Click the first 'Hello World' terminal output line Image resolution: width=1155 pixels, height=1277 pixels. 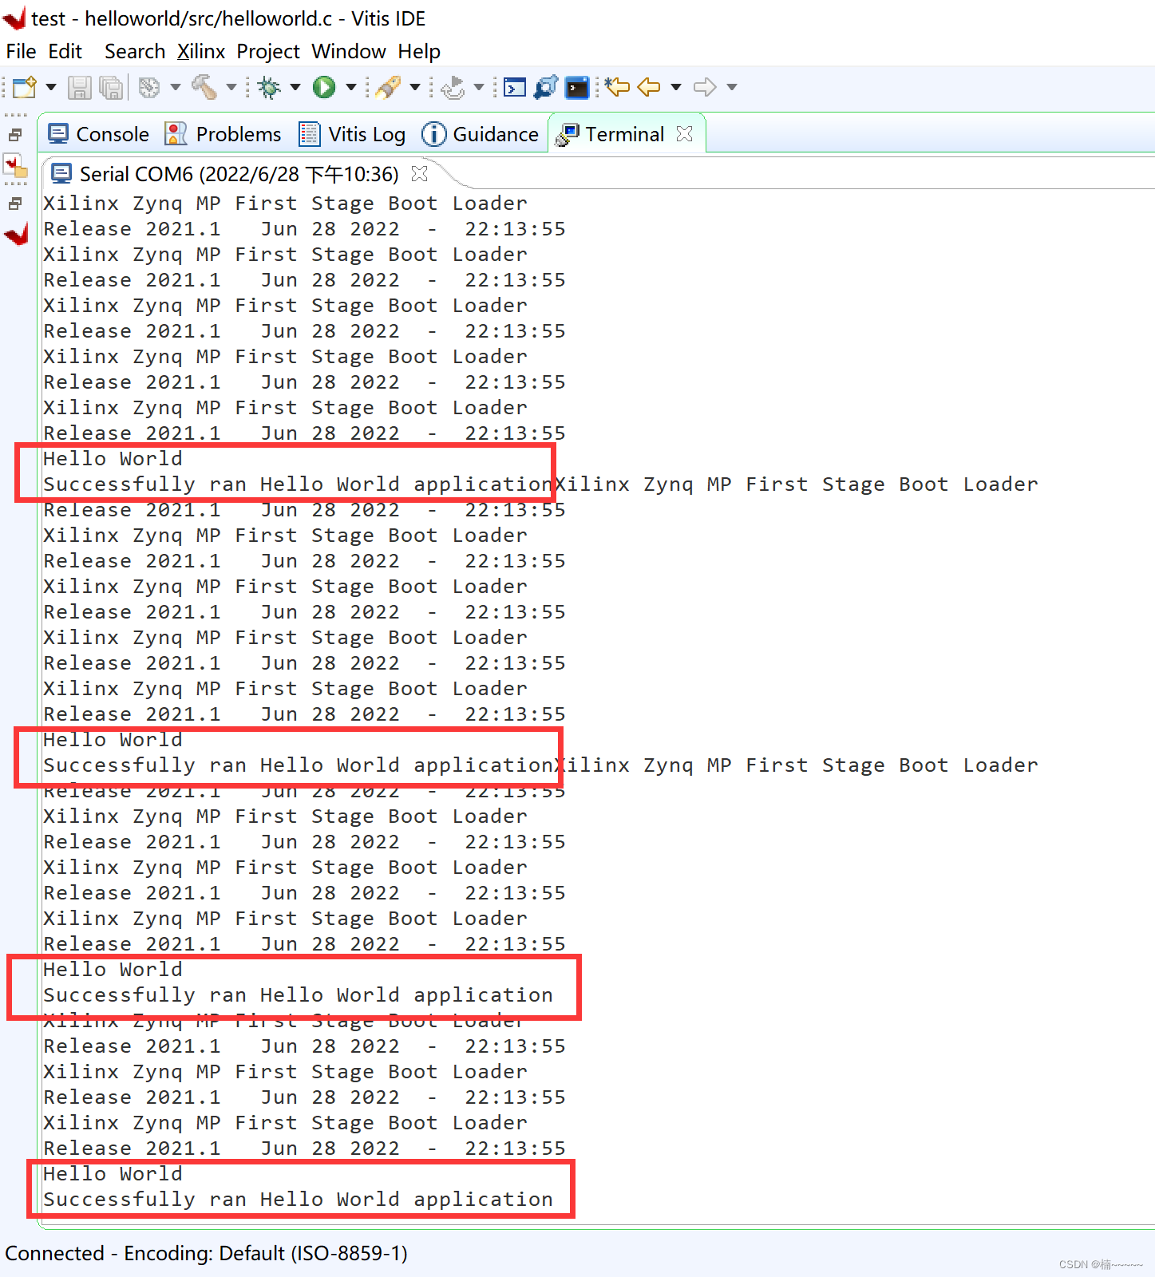click(113, 458)
